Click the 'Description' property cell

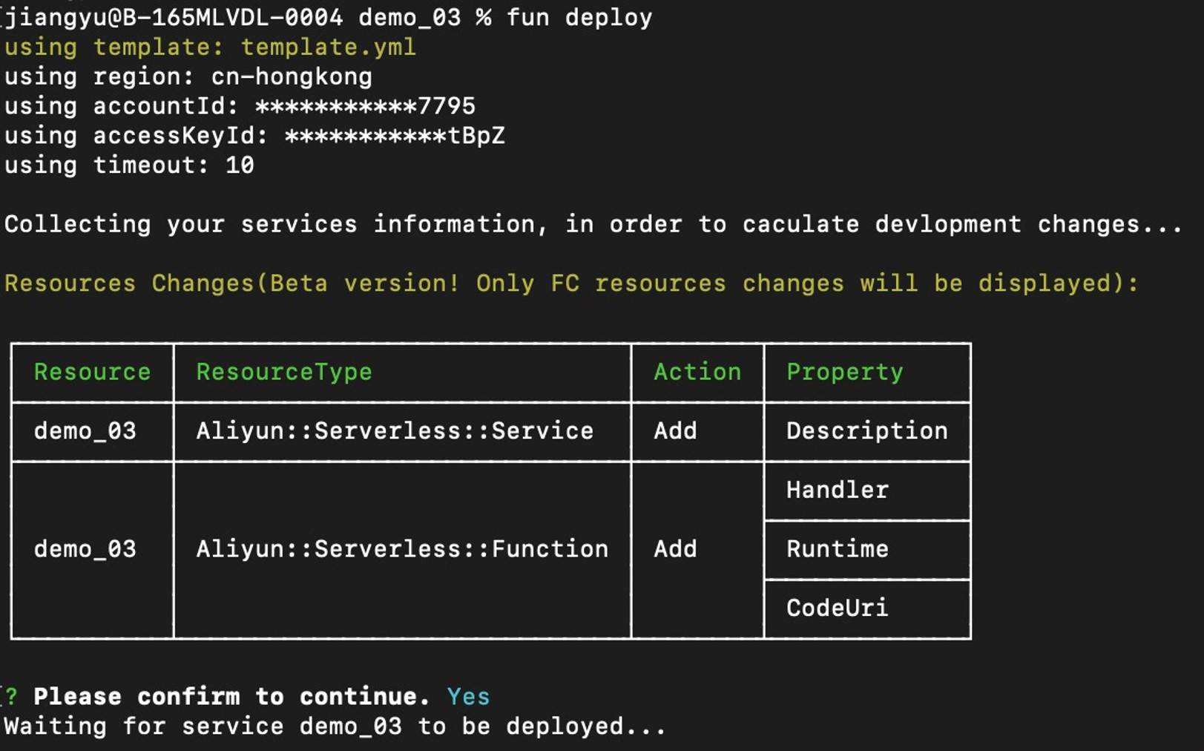click(x=866, y=431)
